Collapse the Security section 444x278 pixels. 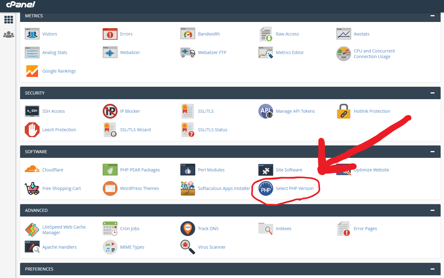433,93
